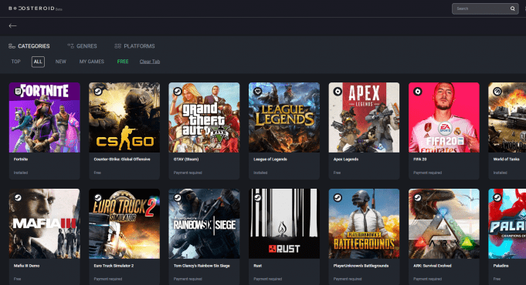The height and width of the screenshot is (285, 526).
Task: Click the Steam badge on Mafia III cover
Action: 18,198
